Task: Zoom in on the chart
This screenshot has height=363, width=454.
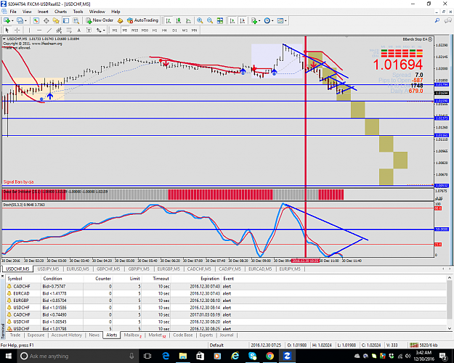Action: tap(200, 20)
